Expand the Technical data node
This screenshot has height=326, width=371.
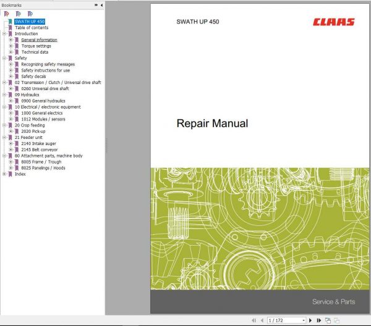[x=11, y=52]
